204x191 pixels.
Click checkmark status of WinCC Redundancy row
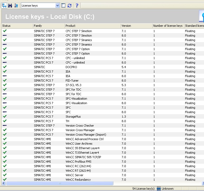point(5,180)
